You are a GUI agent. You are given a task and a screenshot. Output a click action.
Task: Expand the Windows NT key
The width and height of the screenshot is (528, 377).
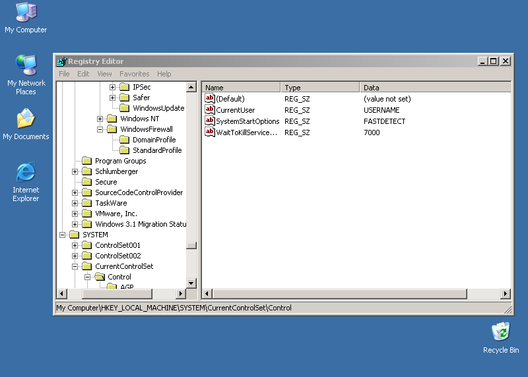(x=100, y=119)
